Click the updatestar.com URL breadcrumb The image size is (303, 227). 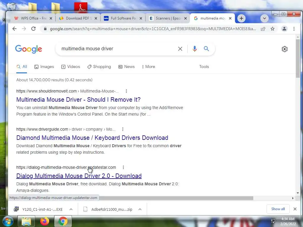click(x=66, y=167)
